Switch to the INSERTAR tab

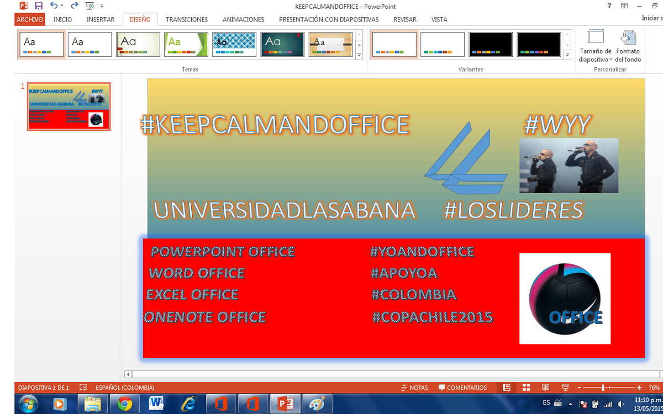pyautogui.click(x=101, y=19)
